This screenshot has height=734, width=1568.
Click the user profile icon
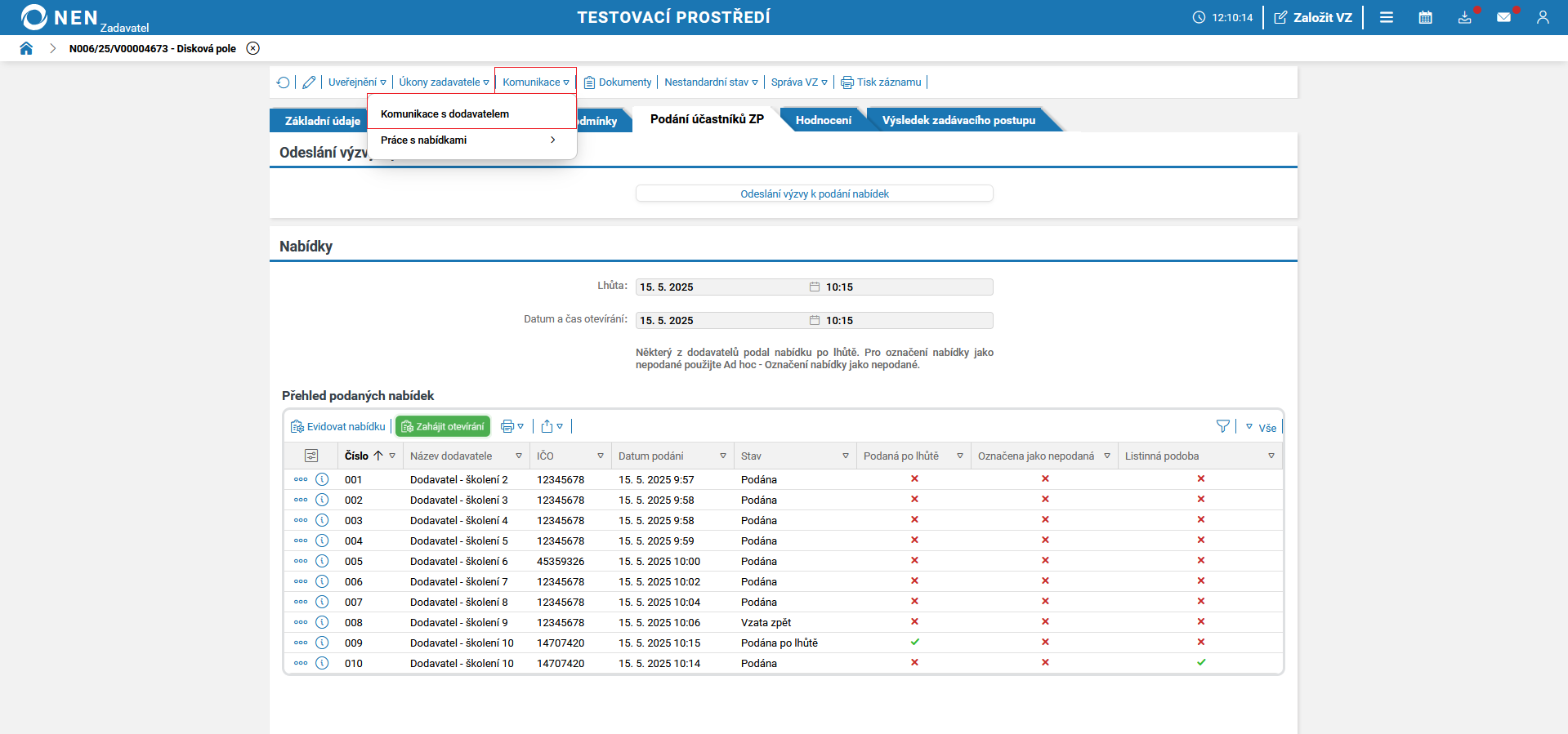(1542, 17)
